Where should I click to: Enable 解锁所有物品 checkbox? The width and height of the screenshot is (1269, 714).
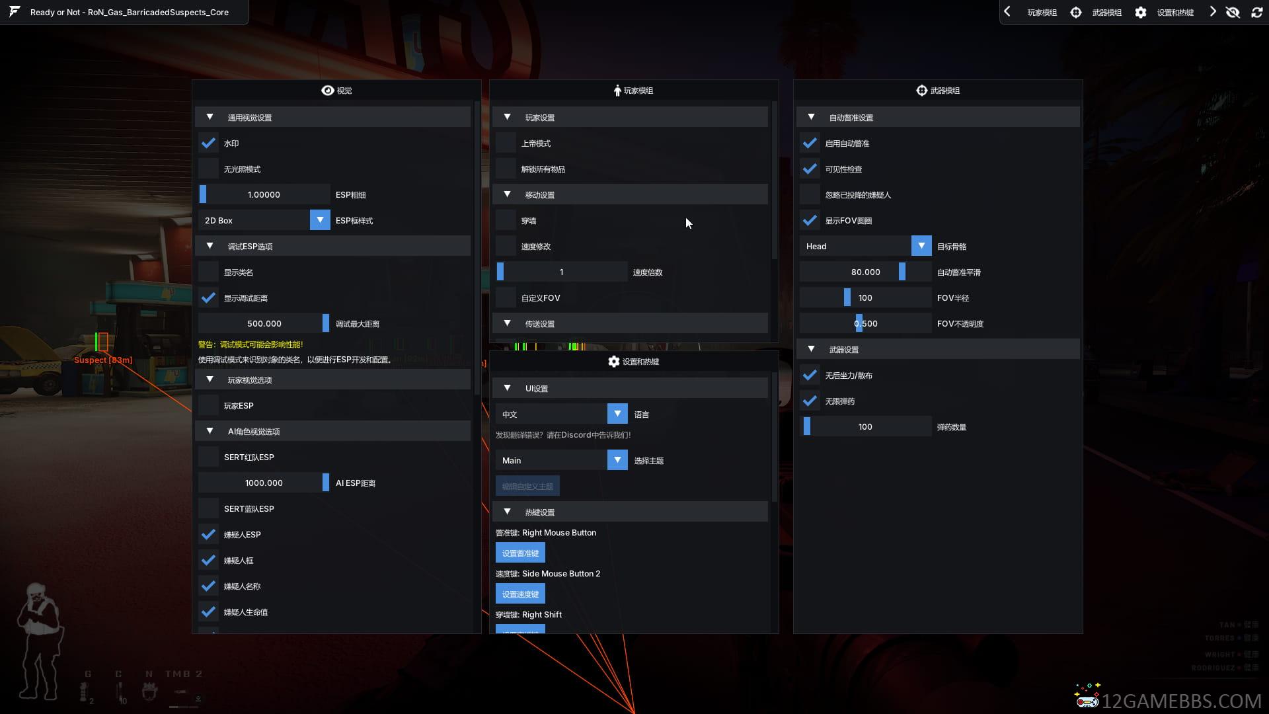(x=506, y=169)
